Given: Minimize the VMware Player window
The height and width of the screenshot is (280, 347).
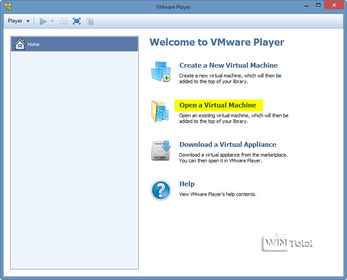Looking at the screenshot, I should [x=306, y=6].
